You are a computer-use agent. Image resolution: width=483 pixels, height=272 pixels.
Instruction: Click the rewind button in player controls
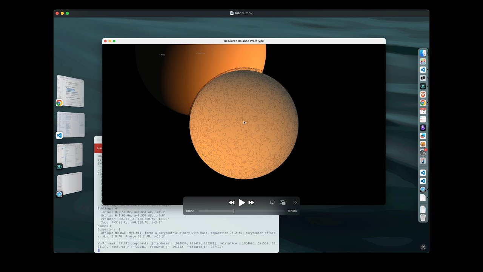tap(231, 202)
